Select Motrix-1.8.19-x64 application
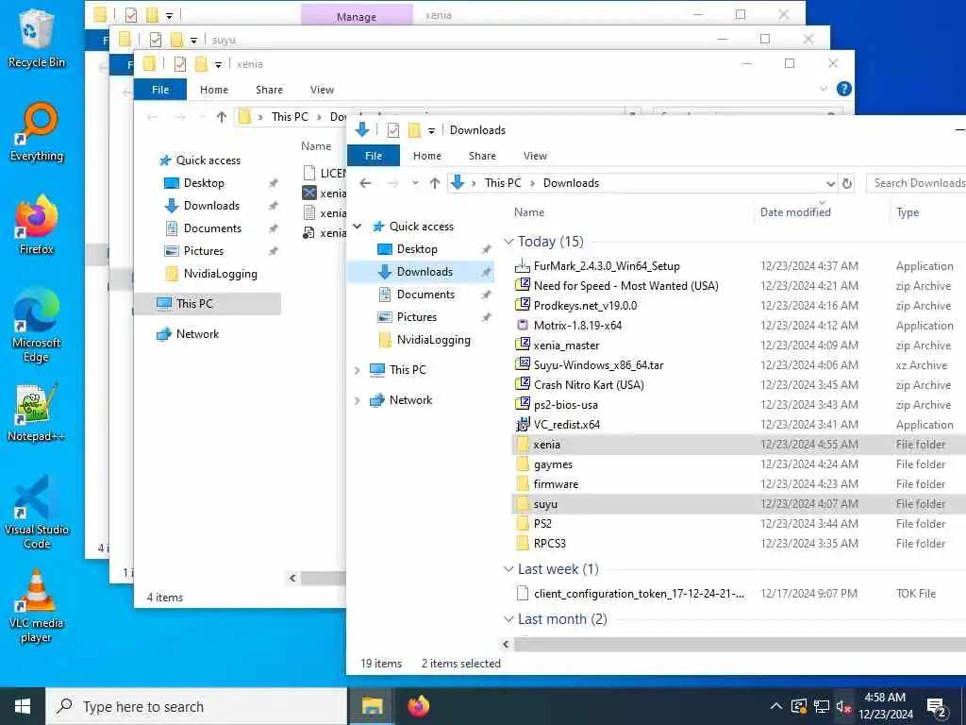Screen dimensions: 966x725 click(x=577, y=325)
